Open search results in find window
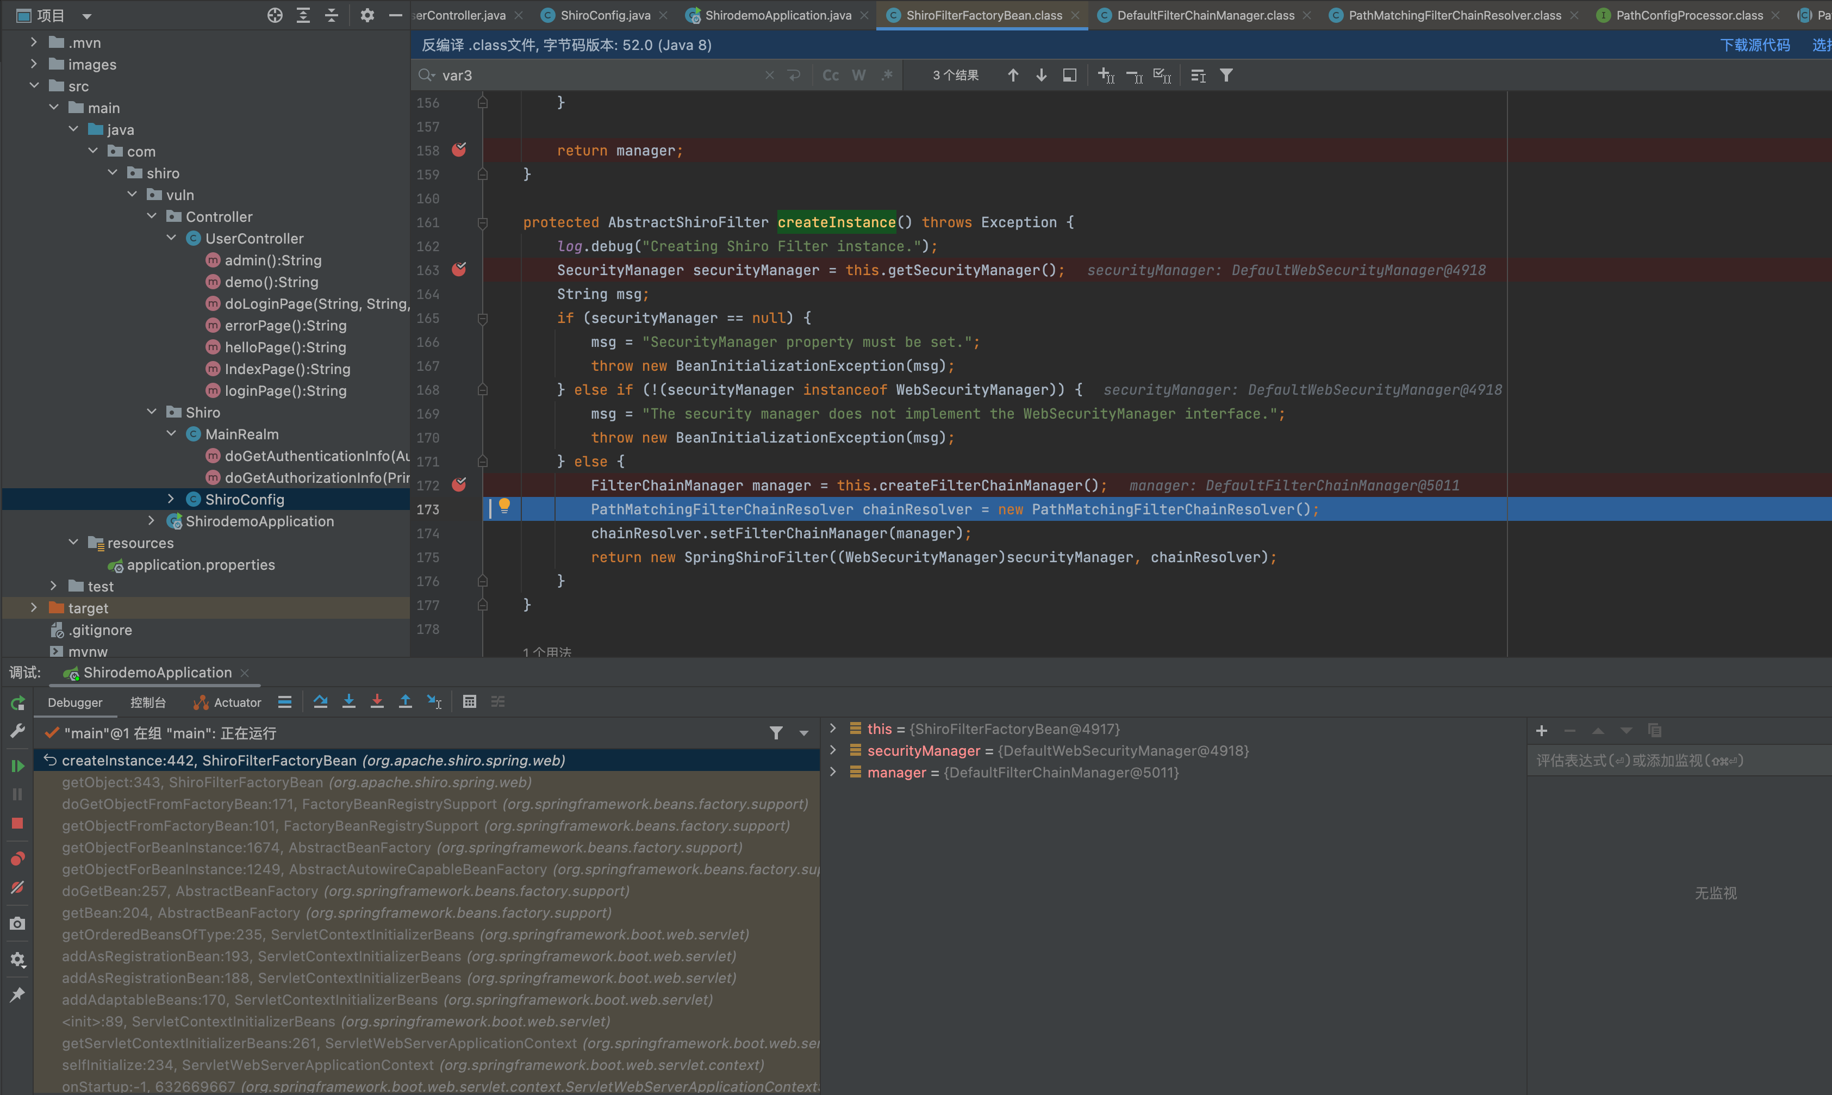1832x1095 pixels. click(x=1069, y=75)
